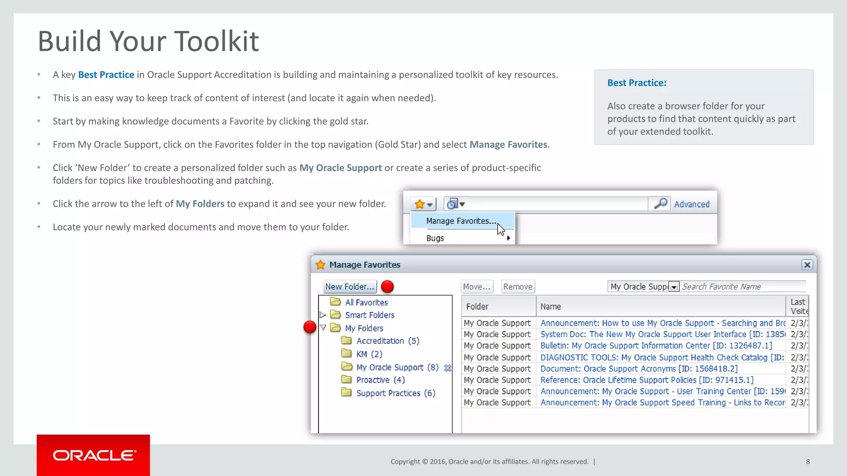This screenshot has height=476, width=847.
Task: Open DIAGNOSTIC TOOLS: Health Check Catalog link
Action: coord(663,357)
